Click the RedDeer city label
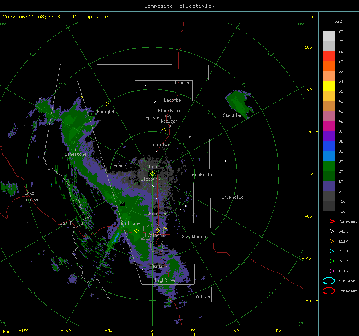Viewport: 359px width, 336px height. click(169, 121)
